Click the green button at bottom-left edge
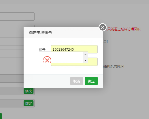The width and height of the screenshot is (149, 119). click(1, 116)
